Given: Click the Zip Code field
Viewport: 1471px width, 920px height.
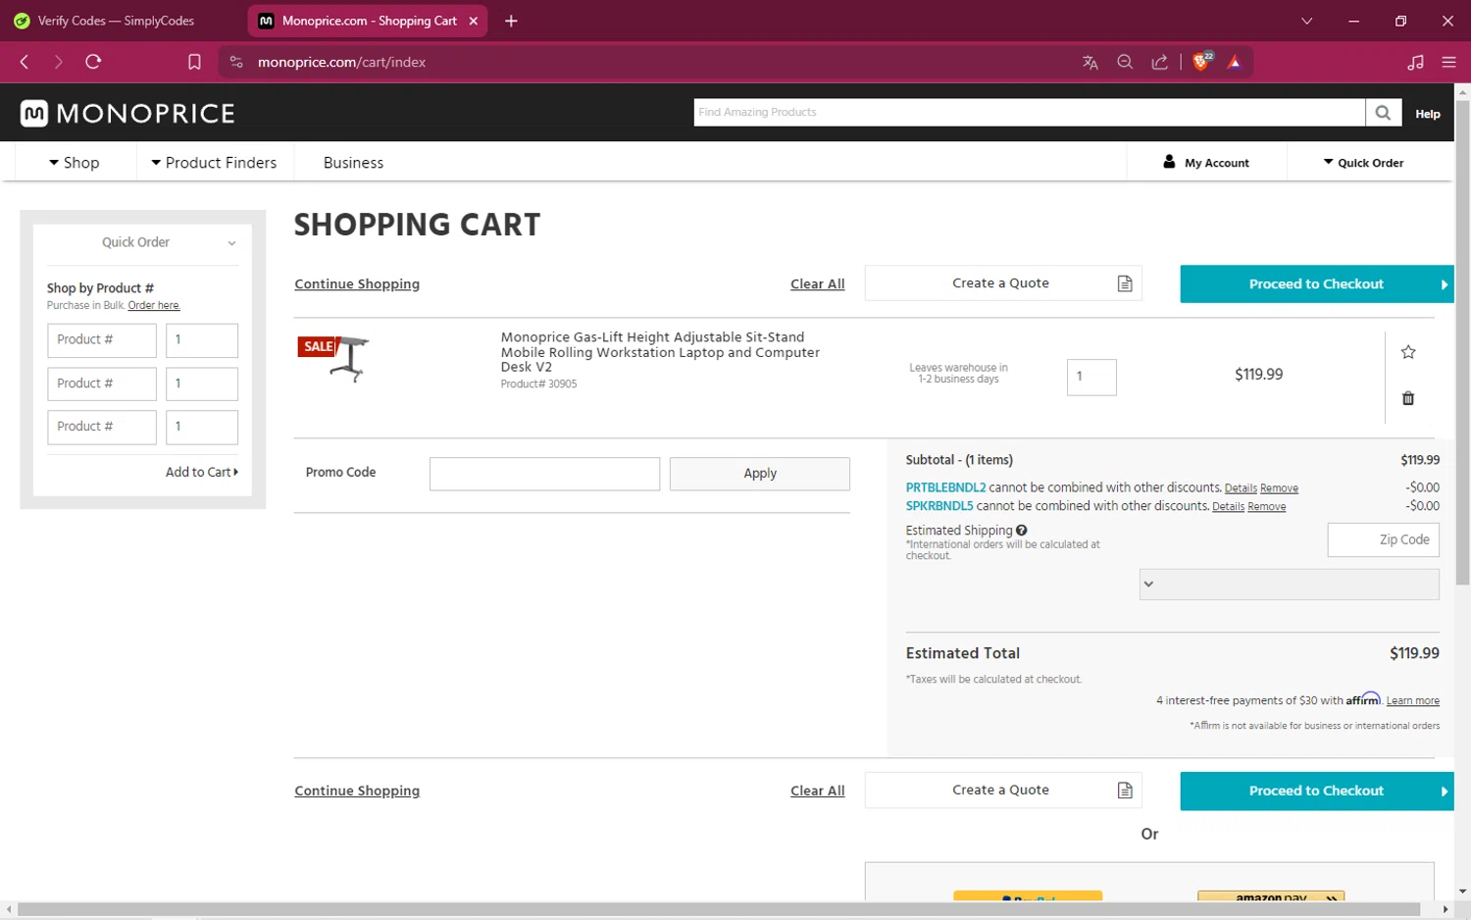Looking at the screenshot, I should tap(1384, 540).
